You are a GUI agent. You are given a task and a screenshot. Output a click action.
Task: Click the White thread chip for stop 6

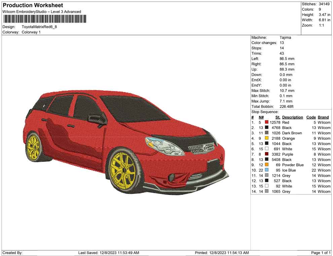[267, 149]
